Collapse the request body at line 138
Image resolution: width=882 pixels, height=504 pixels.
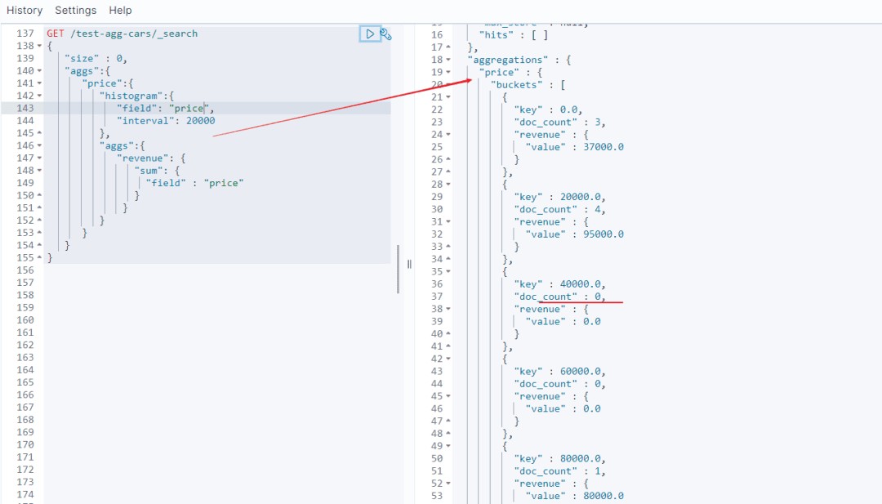[40, 47]
